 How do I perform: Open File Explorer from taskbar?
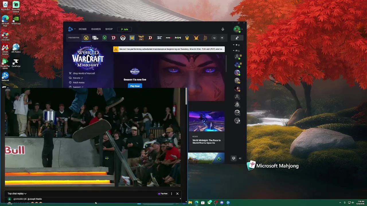point(190,203)
